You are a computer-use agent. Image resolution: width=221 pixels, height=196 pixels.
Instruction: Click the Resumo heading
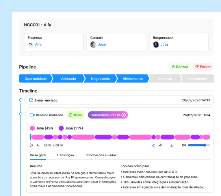pyautogui.click(x=36, y=166)
